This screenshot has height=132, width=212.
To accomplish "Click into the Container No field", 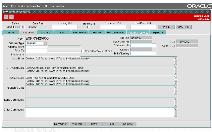I will [x=143, y=46].
